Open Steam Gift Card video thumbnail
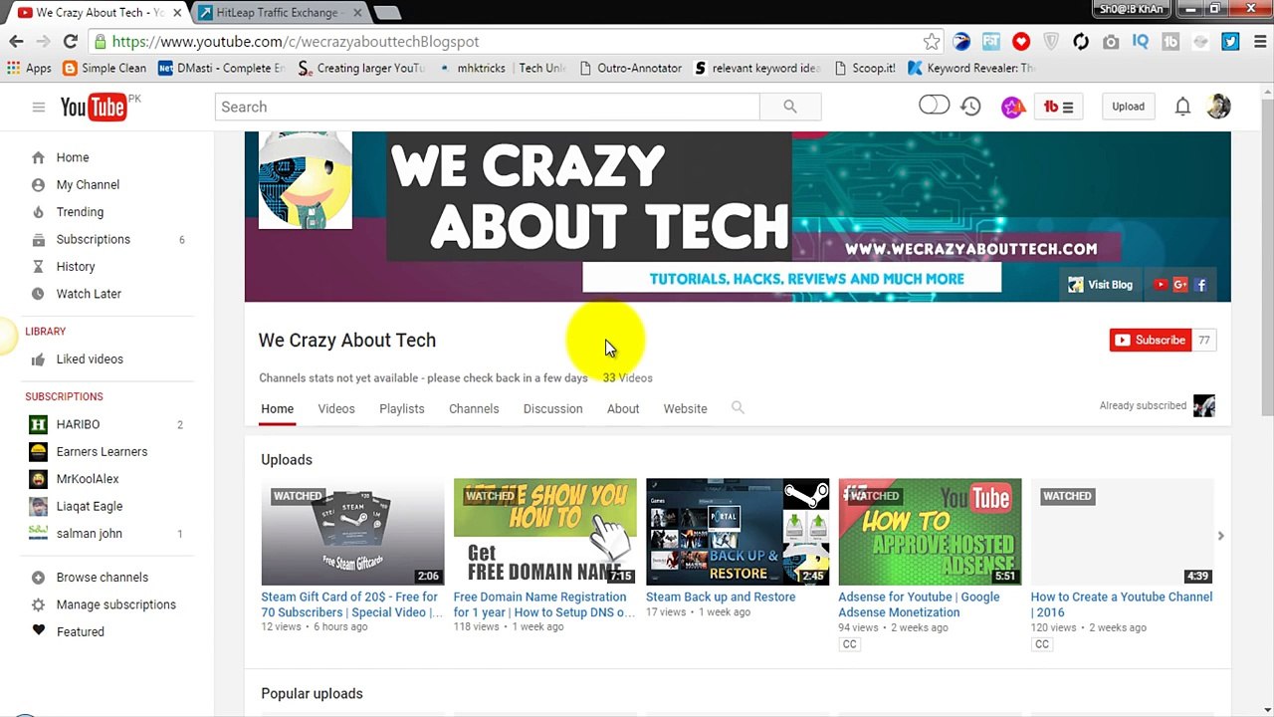The image size is (1274, 717). click(352, 532)
